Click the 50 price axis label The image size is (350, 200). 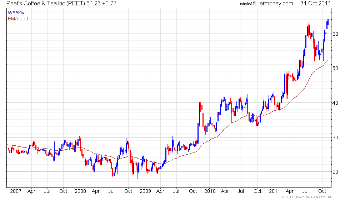point(335,69)
